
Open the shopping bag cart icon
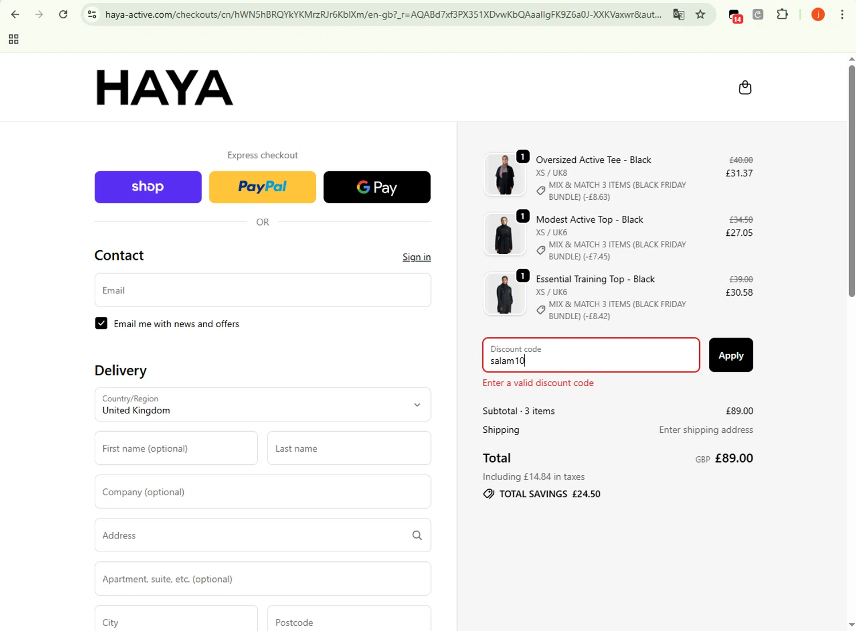tap(745, 87)
